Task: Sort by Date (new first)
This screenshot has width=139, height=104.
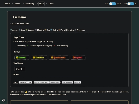Action: (67, 82)
